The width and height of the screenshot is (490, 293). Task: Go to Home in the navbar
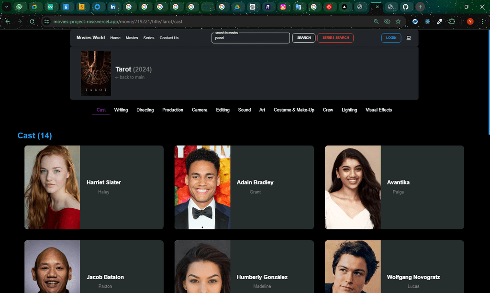click(115, 38)
